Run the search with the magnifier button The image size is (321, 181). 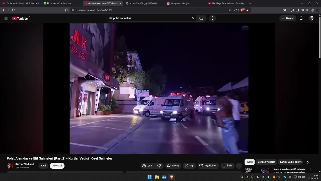(201, 18)
